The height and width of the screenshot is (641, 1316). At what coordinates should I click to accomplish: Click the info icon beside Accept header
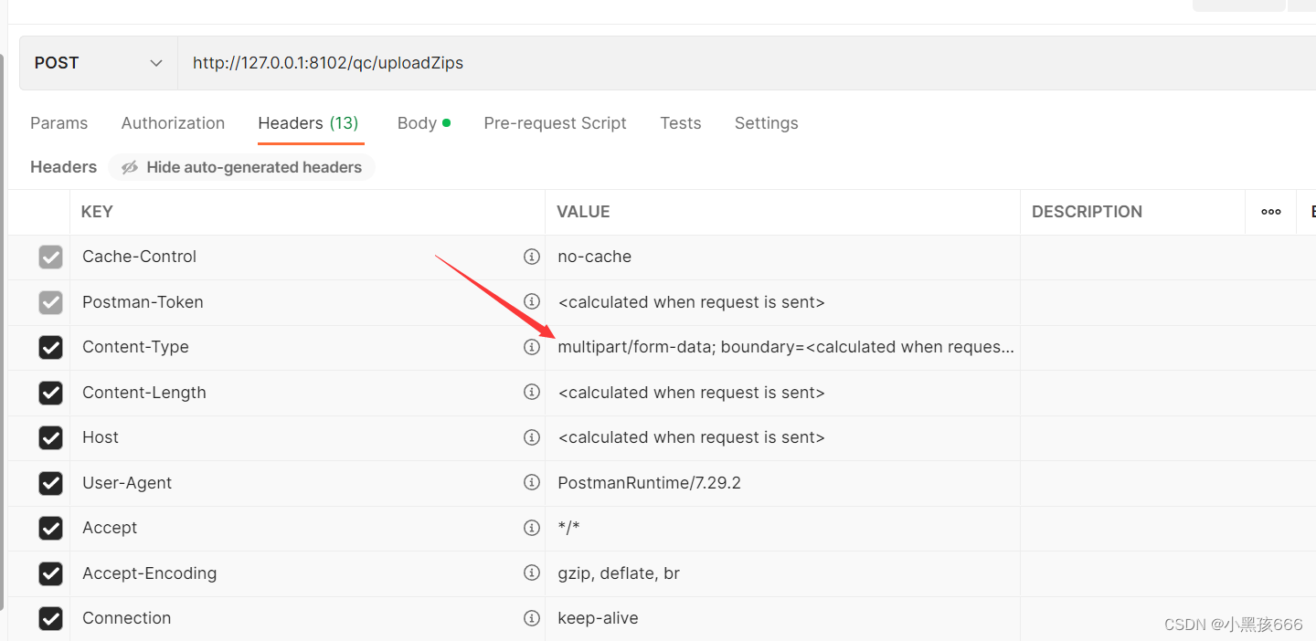pos(532,528)
